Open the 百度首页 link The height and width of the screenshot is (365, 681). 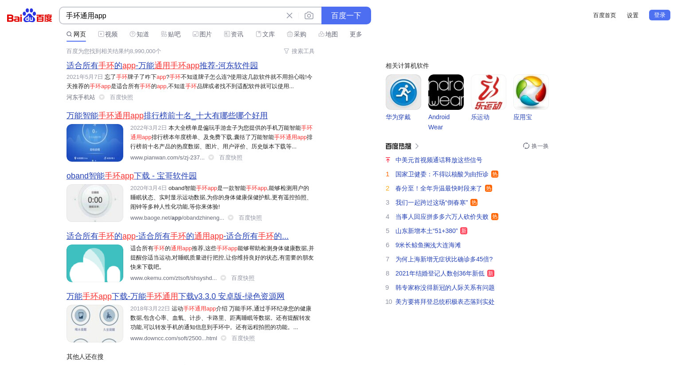[605, 16]
